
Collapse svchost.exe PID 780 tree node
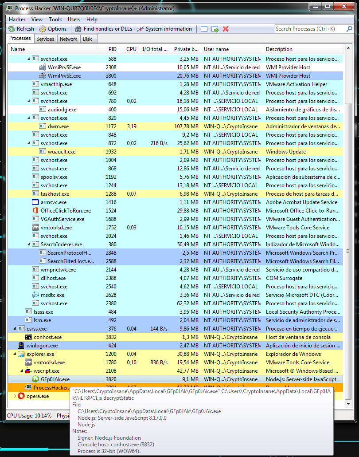tap(29, 101)
